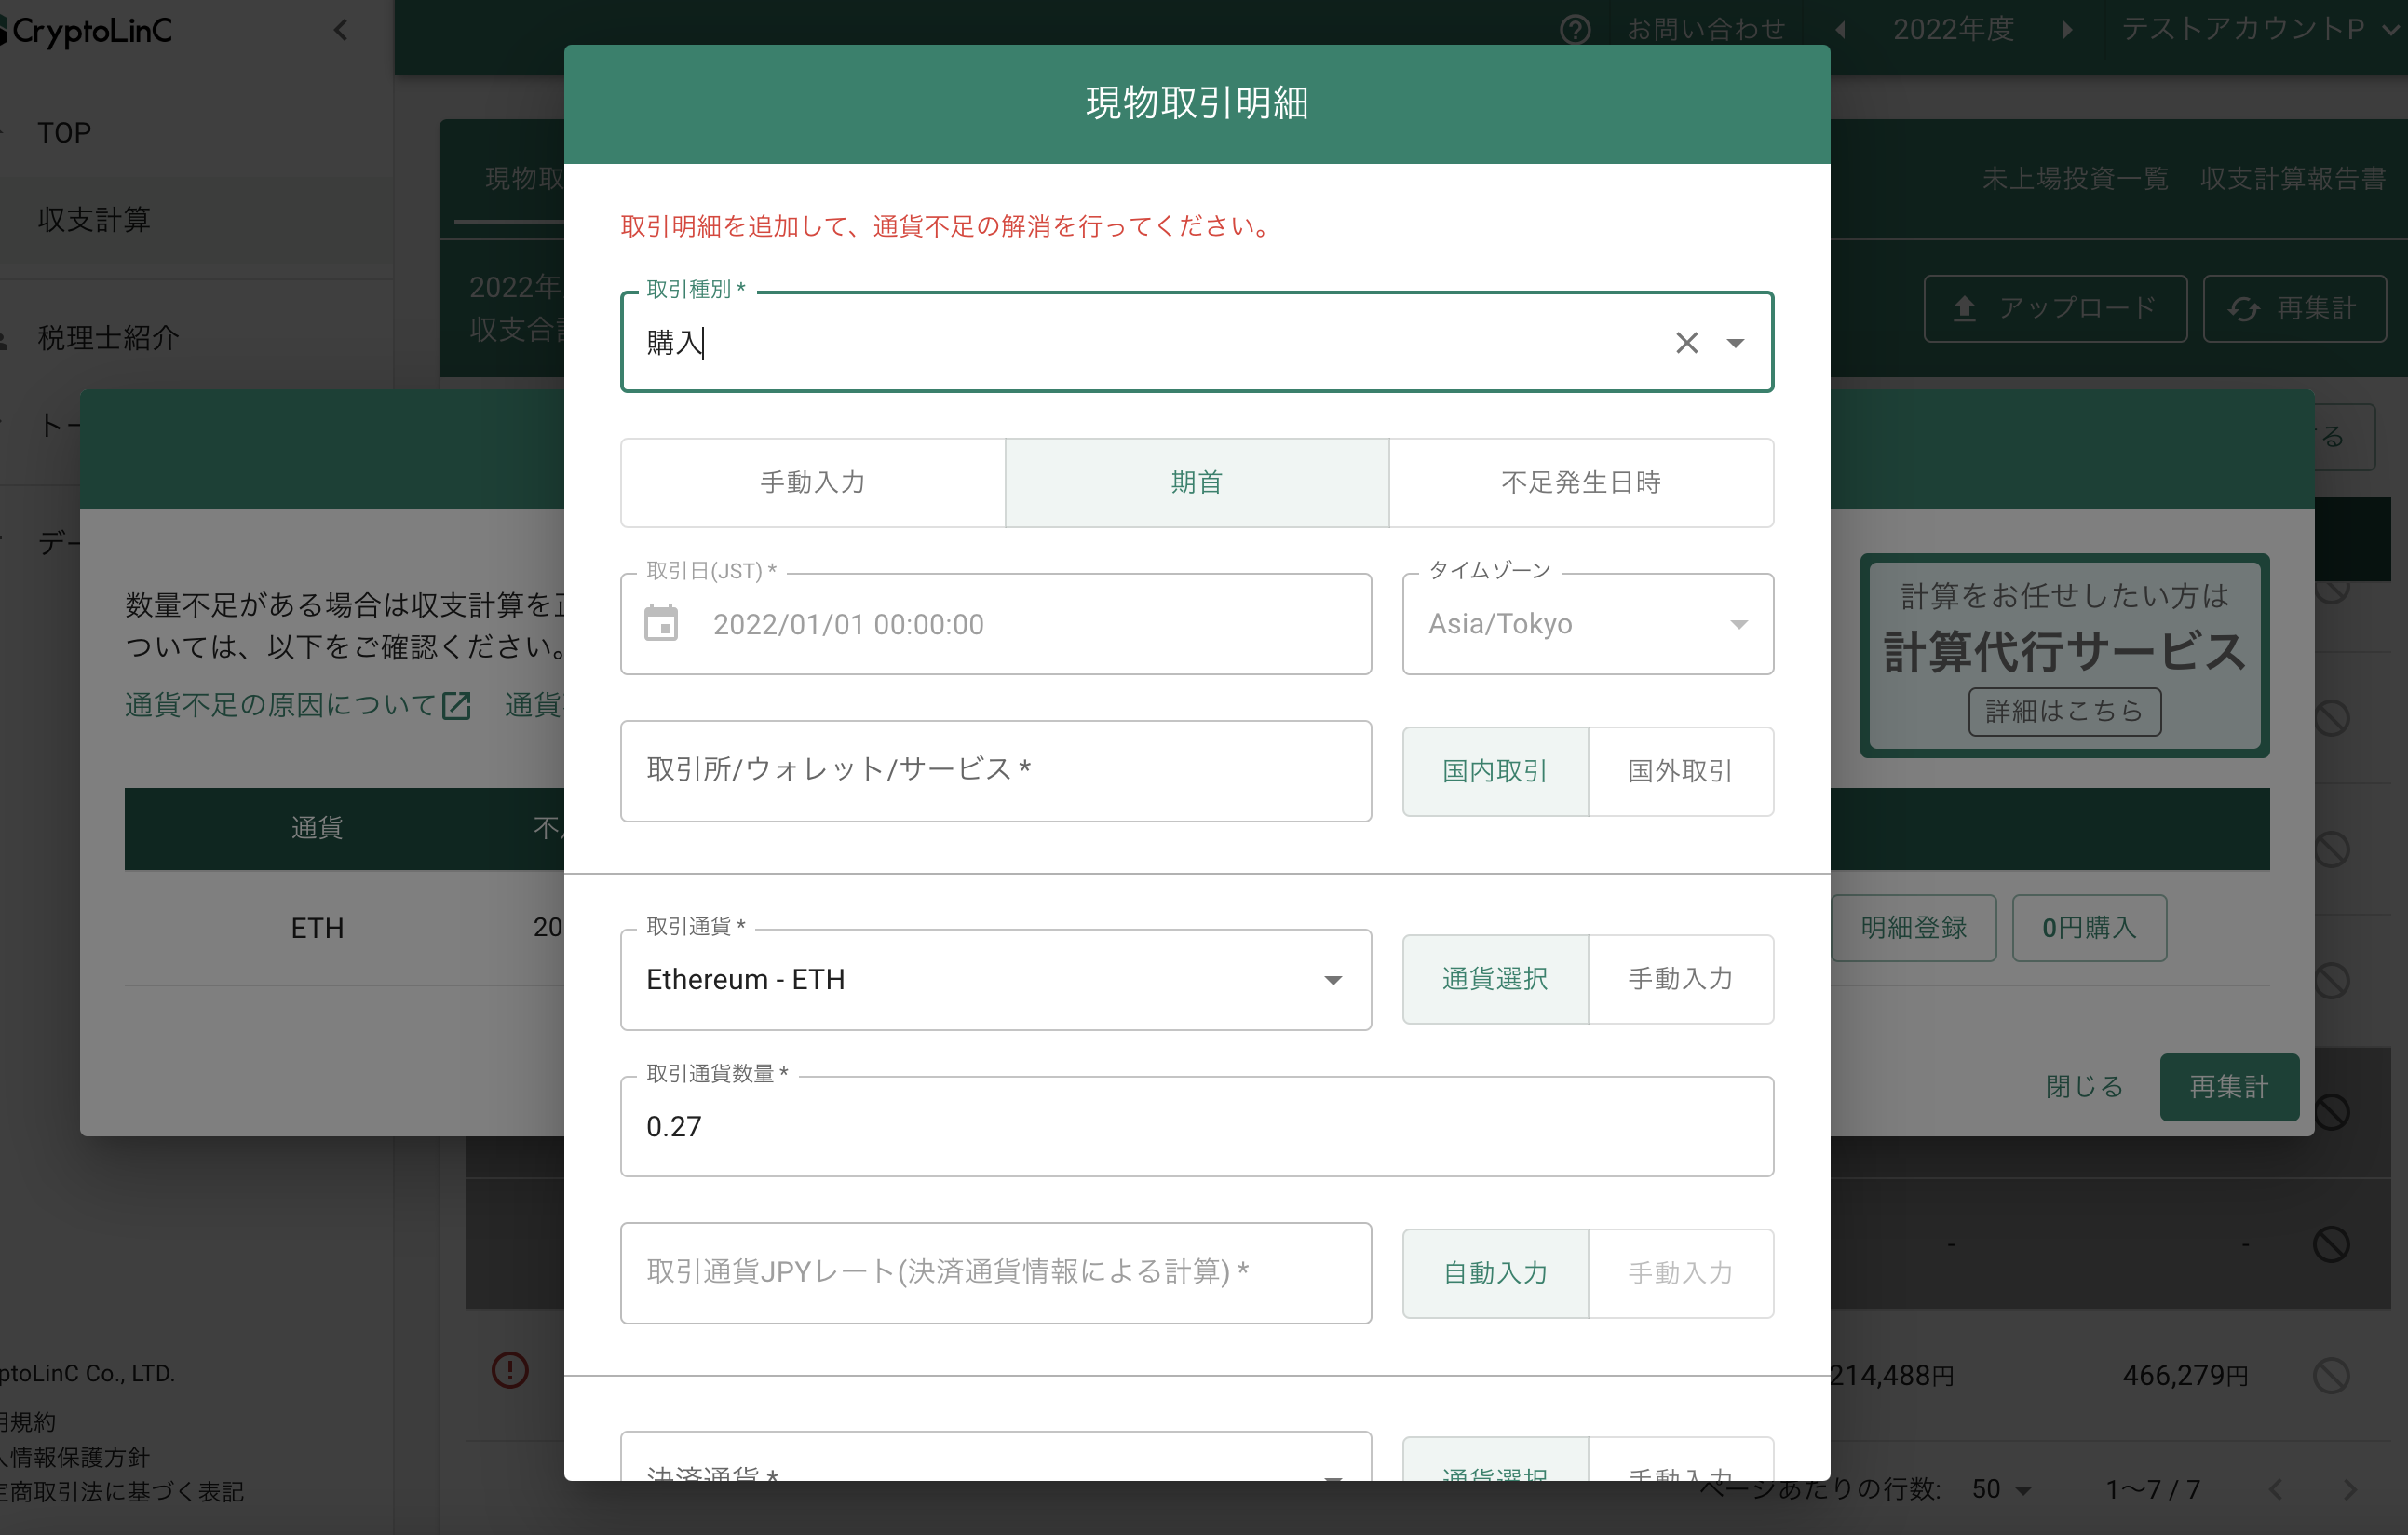Select 自動入力 for JPY rate
This screenshot has height=1535, width=2408.
pos(1496,1273)
